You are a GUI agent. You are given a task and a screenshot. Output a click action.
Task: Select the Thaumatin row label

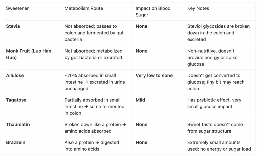(18, 125)
